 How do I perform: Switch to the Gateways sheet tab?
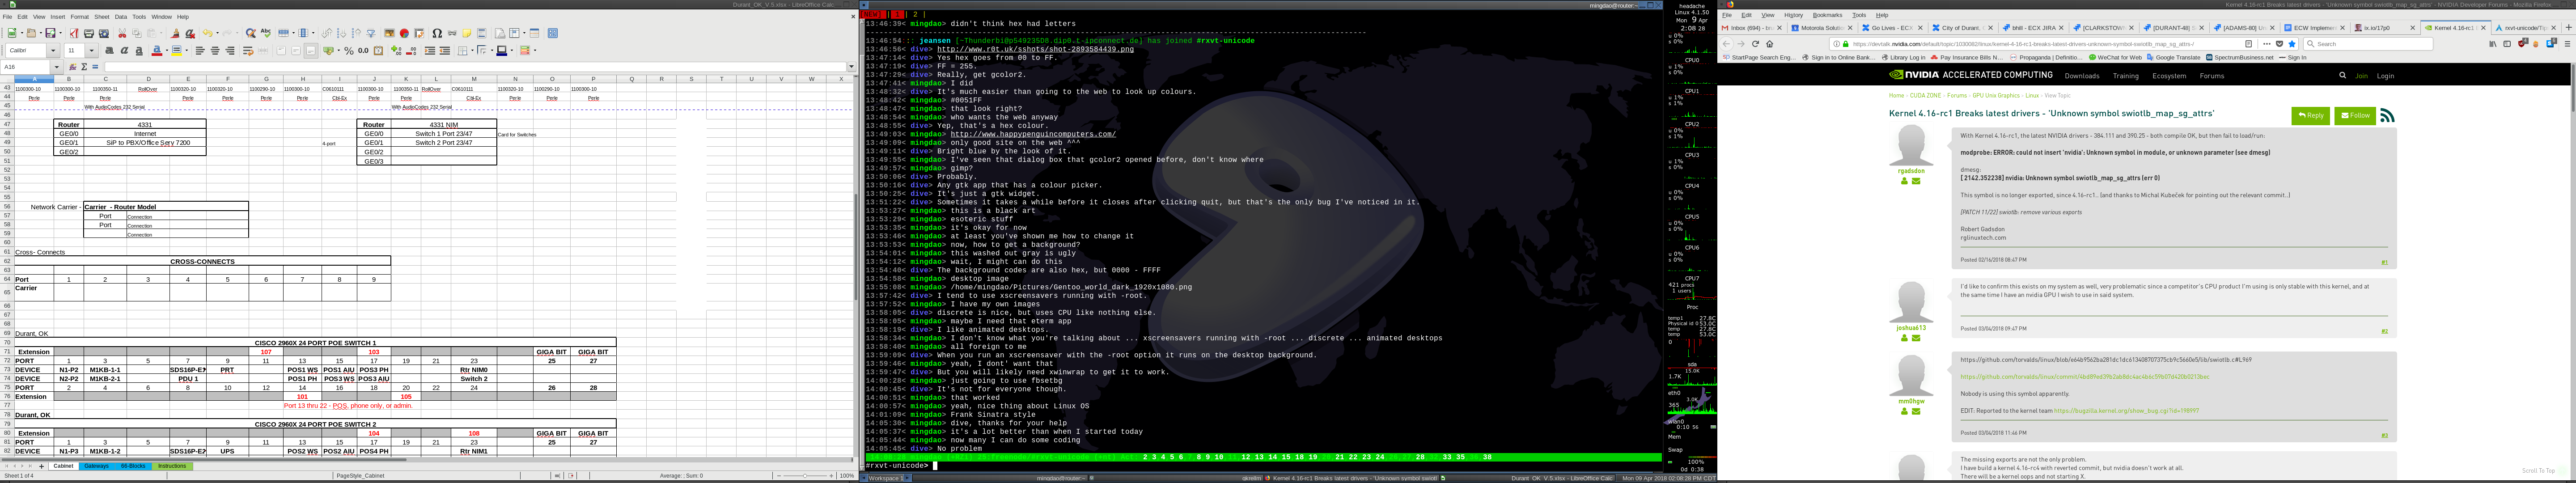pos(97,466)
